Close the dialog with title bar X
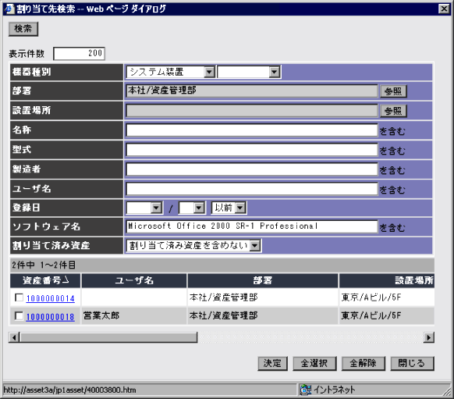Screen dimensions: 454x399 [444, 9]
